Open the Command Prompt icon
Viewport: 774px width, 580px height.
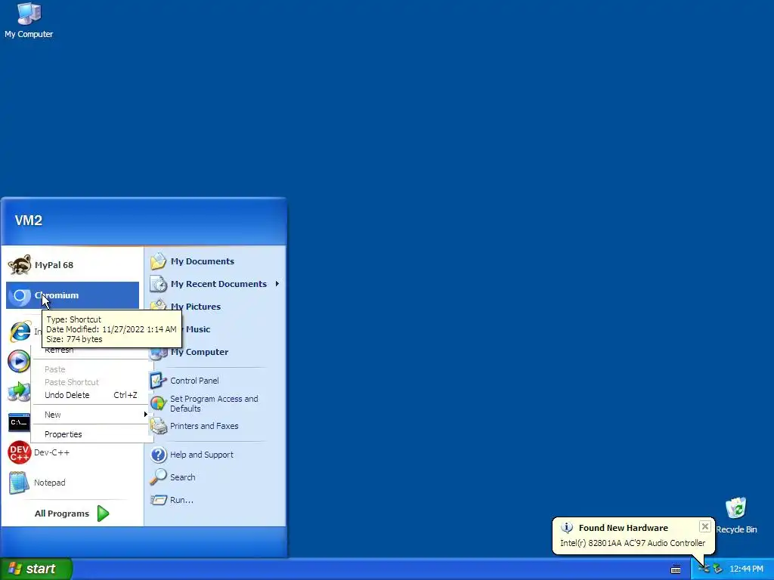(19, 422)
